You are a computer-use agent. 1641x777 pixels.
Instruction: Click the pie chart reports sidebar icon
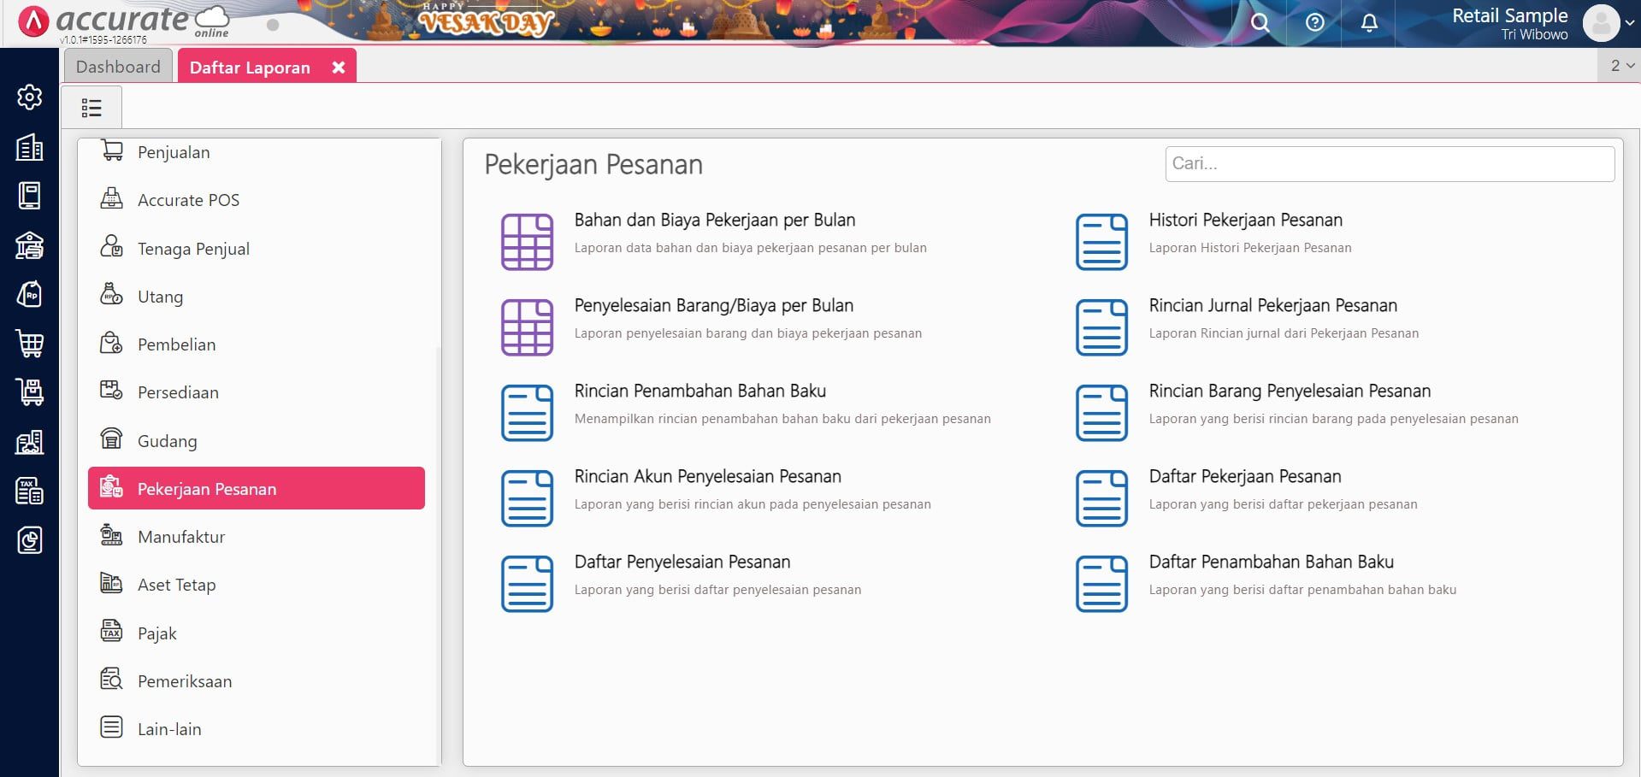click(29, 540)
